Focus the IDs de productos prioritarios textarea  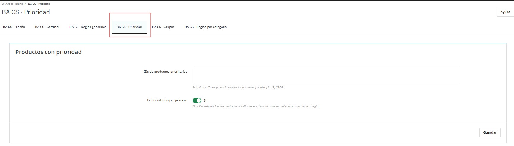[326, 76]
